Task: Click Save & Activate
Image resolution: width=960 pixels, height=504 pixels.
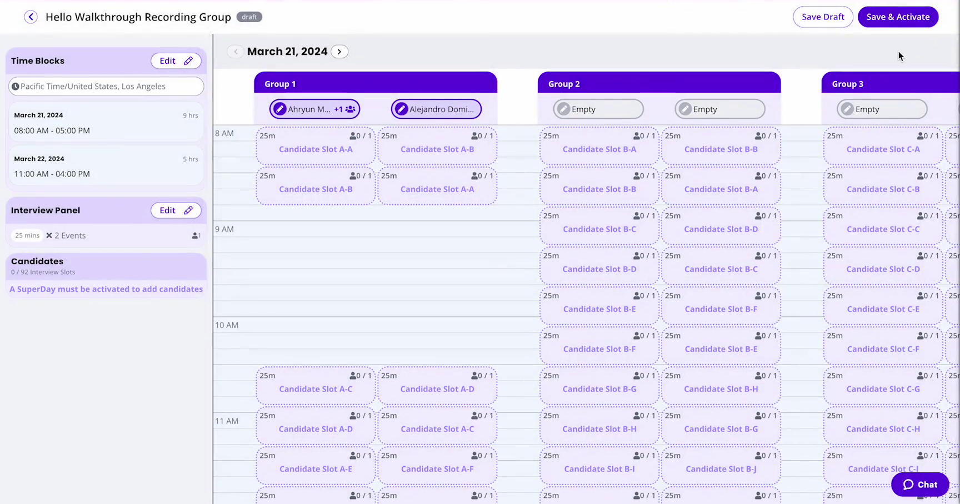Action: click(898, 17)
